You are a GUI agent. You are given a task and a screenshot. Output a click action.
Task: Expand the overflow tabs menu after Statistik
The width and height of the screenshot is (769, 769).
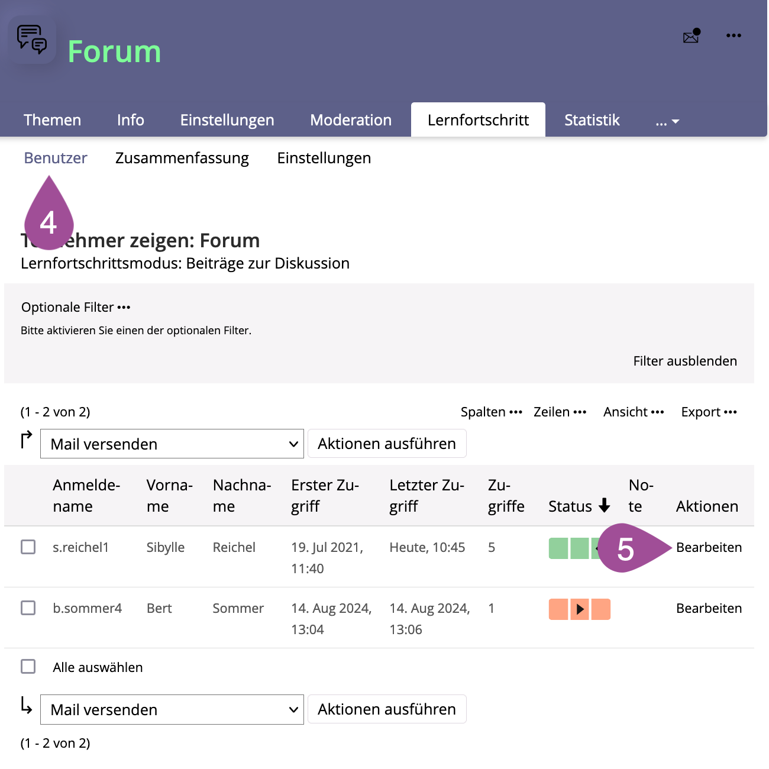[667, 121]
